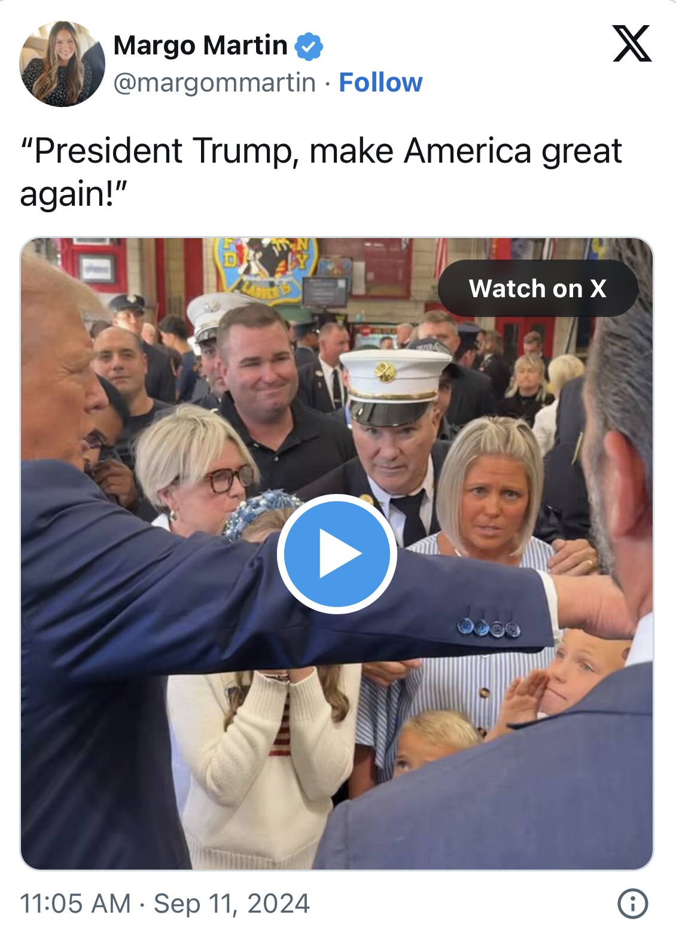Open the 11:05 AM tweet timestamp
The width and height of the screenshot is (676, 927).
coord(75,903)
